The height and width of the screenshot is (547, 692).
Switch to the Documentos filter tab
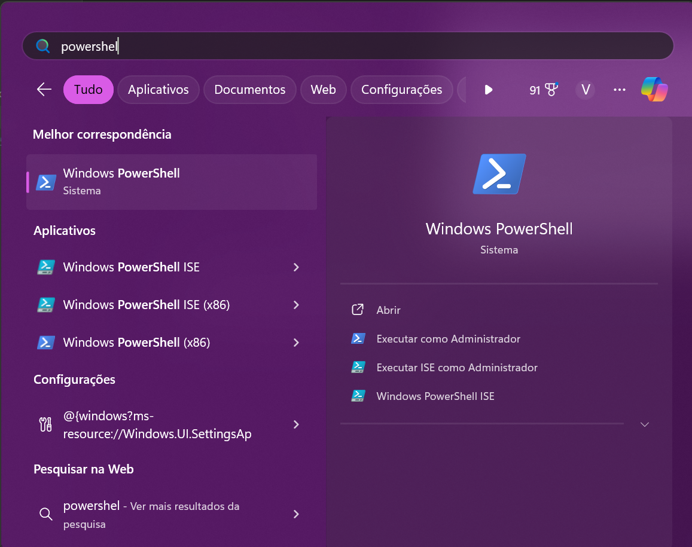pyautogui.click(x=250, y=90)
